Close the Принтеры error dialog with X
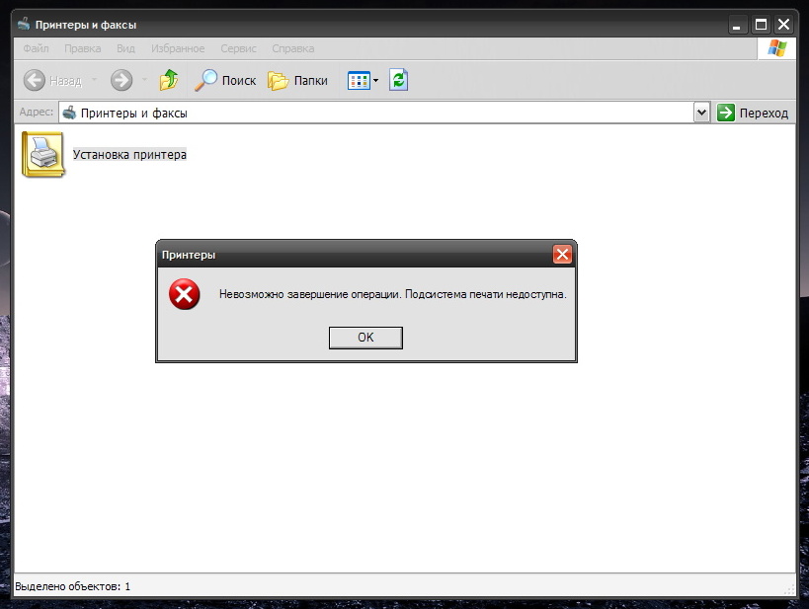The image size is (809, 609). click(x=562, y=254)
